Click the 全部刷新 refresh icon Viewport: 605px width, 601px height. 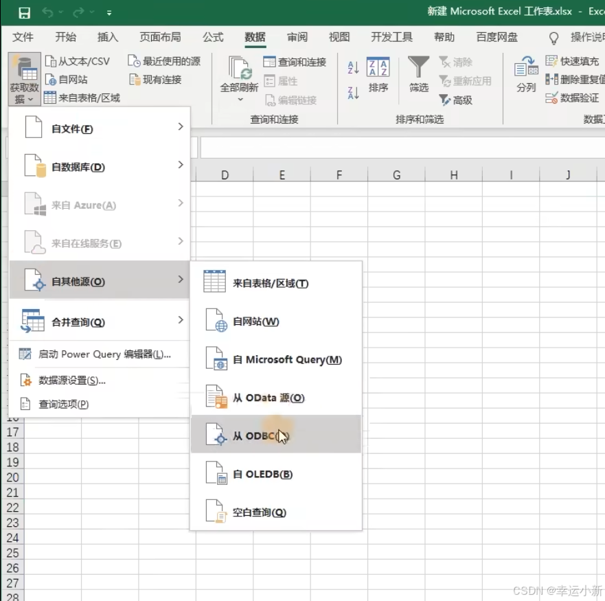(x=239, y=68)
